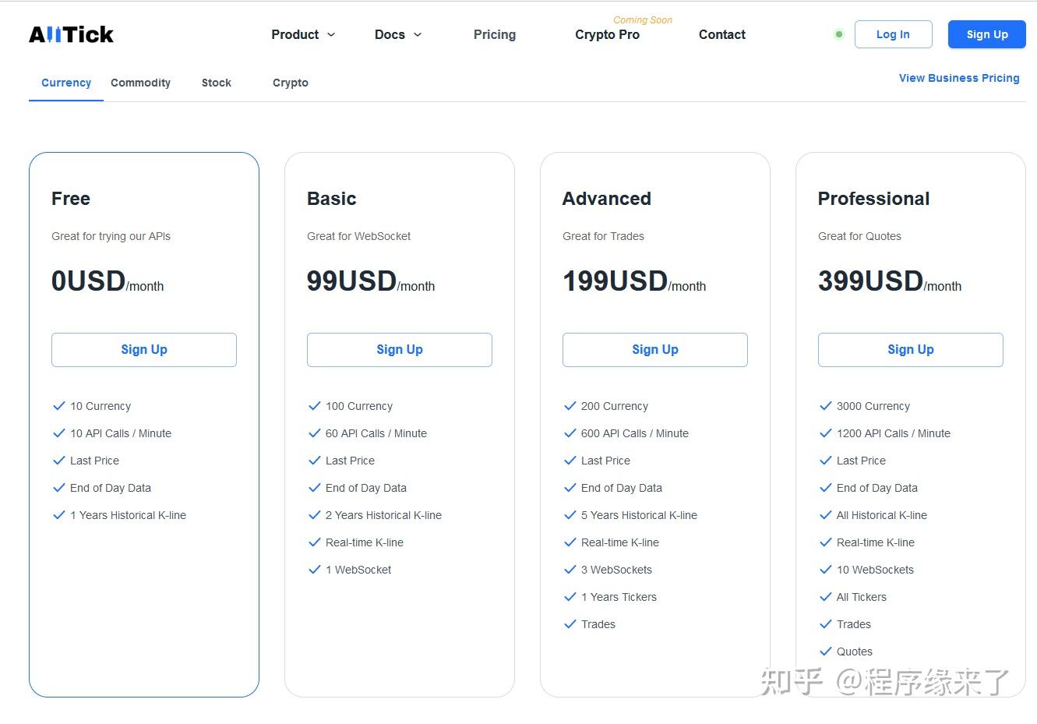Click checkmark next to 10 Currency
The height and width of the screenshot is (724, 1037).
[58, 406]
